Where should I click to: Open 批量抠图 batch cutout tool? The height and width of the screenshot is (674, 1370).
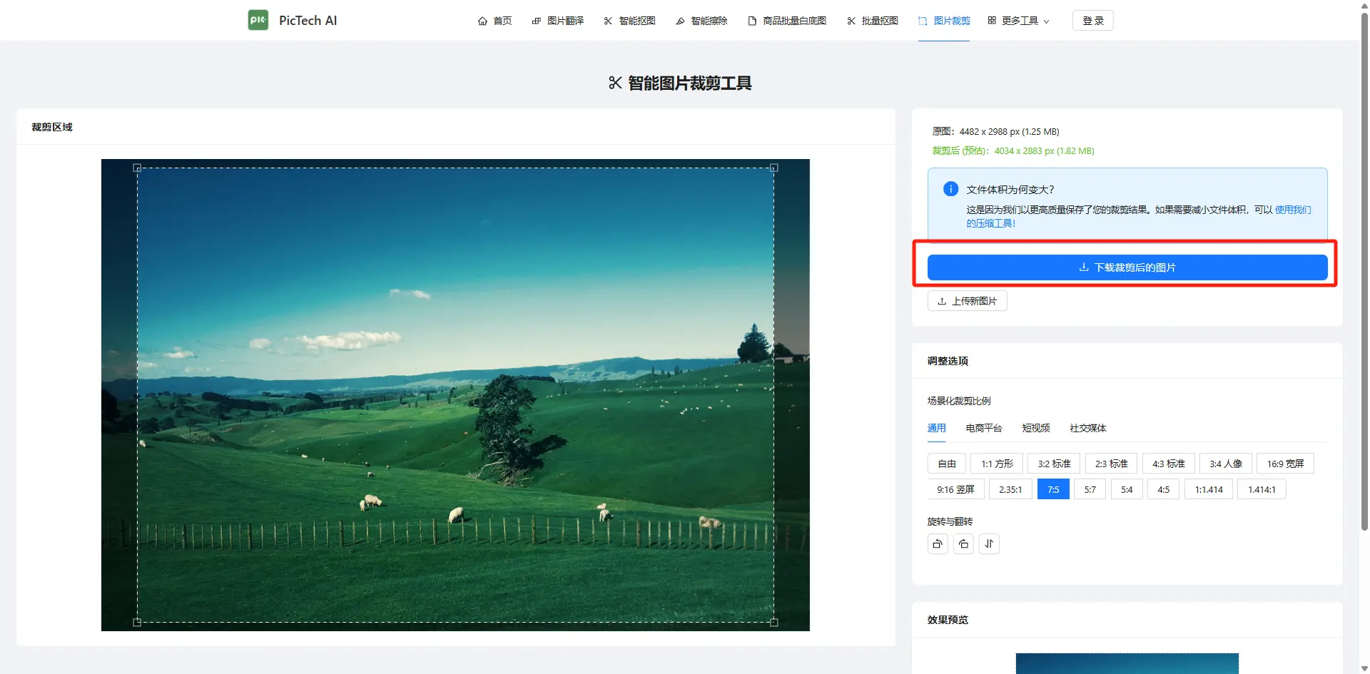[873, 21]
